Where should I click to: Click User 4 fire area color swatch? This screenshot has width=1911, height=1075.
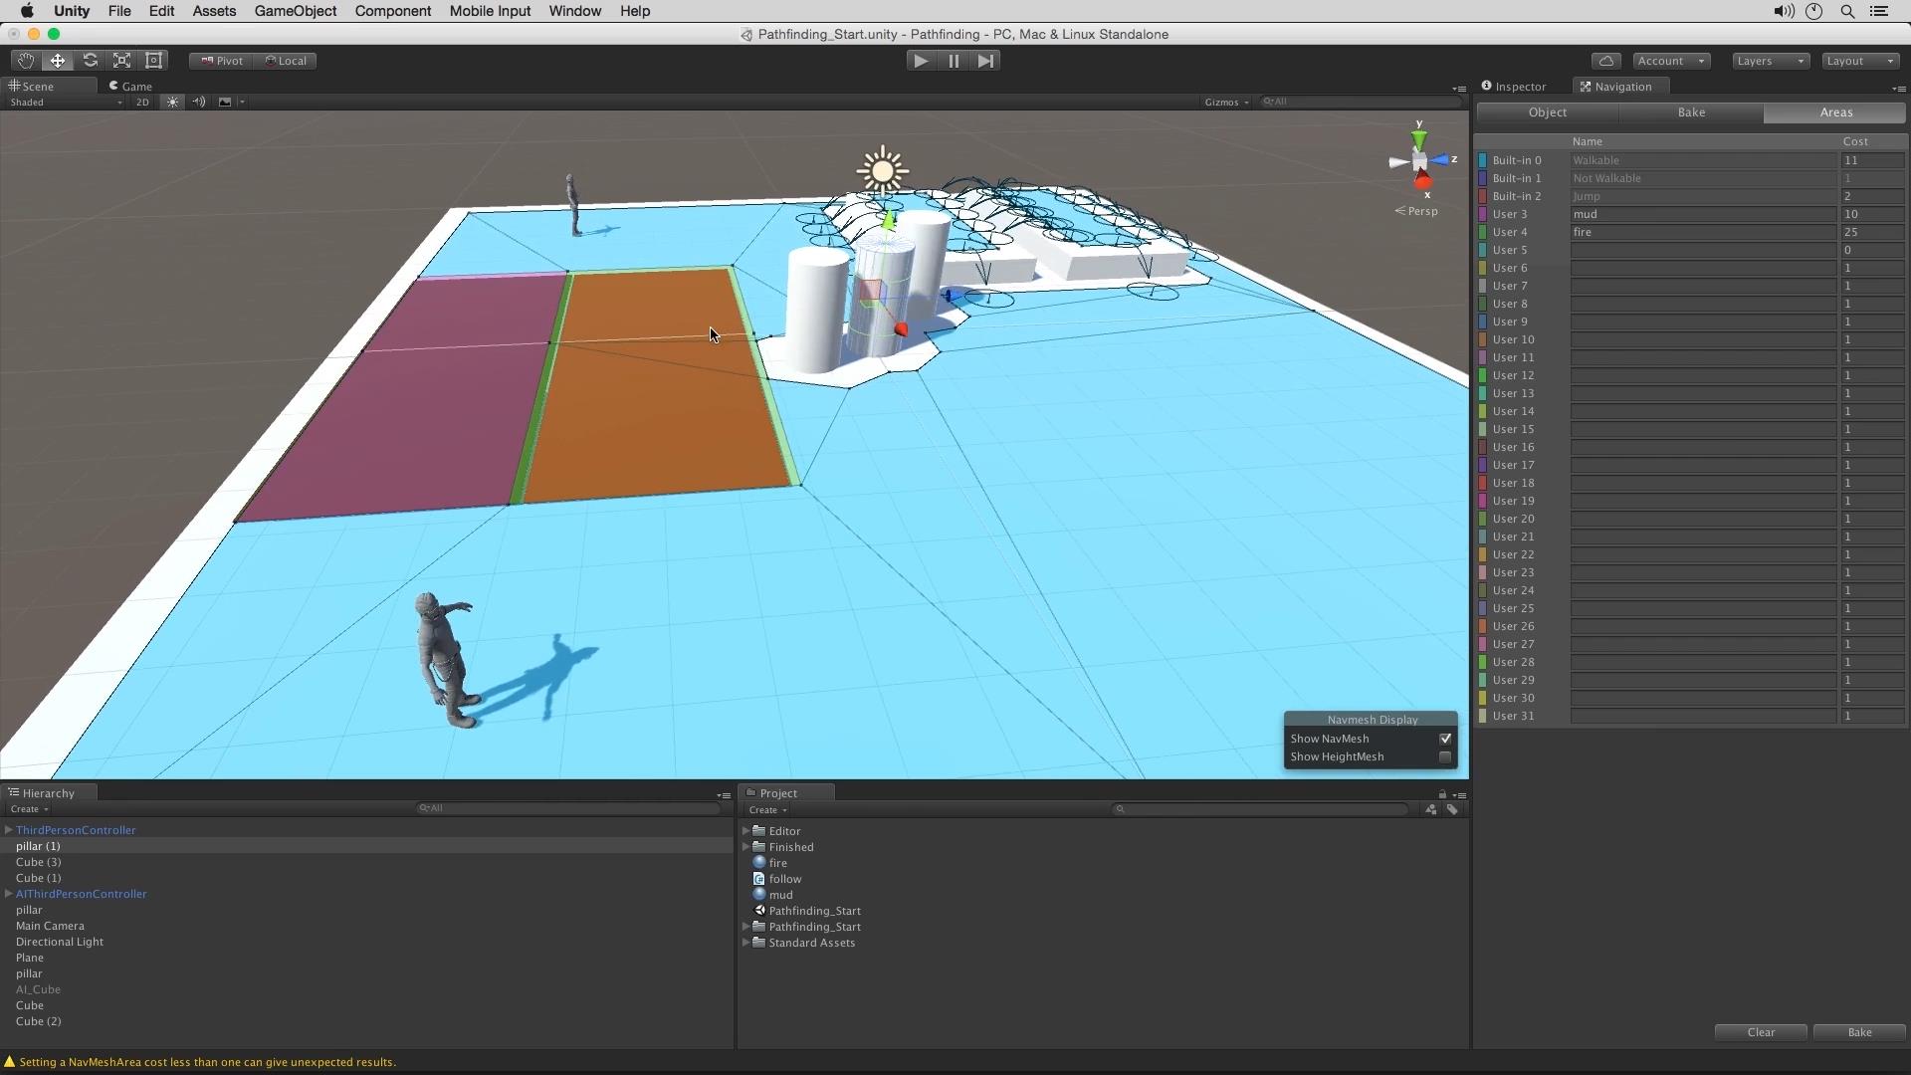click(x=1486, y=231)
